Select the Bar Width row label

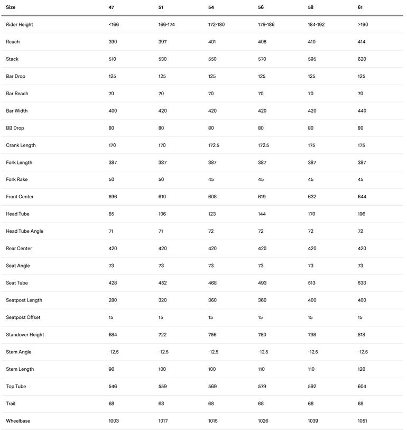(17, 111)
